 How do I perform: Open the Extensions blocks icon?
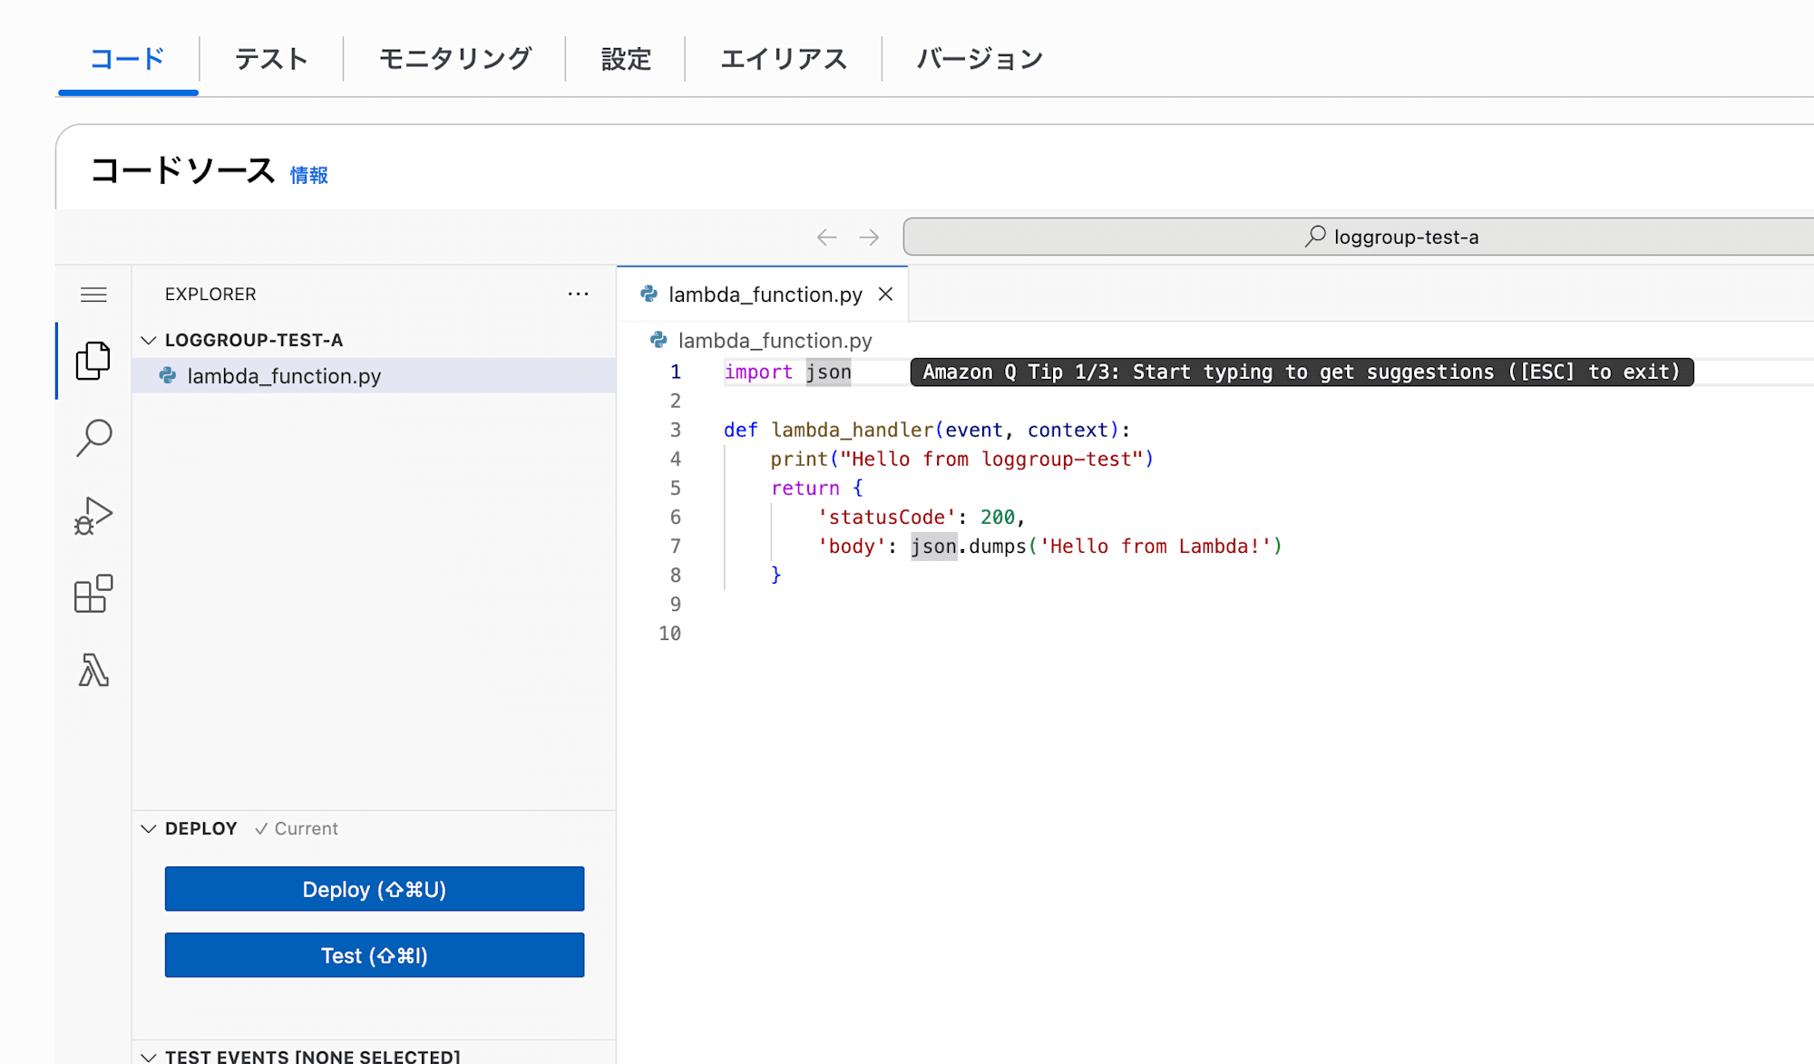93,594
